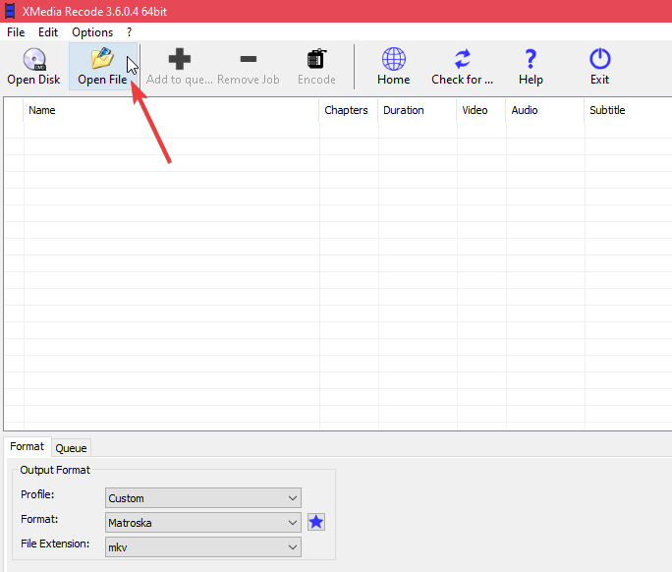Click the Profile: label text

point(37,494)
